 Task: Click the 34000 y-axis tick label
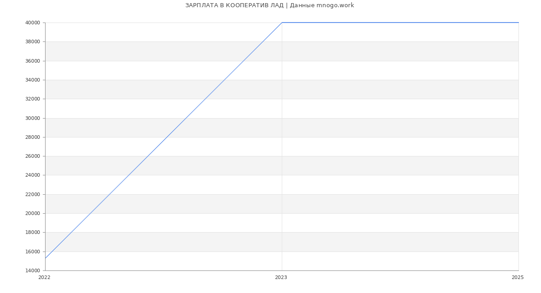click(32, 80)
